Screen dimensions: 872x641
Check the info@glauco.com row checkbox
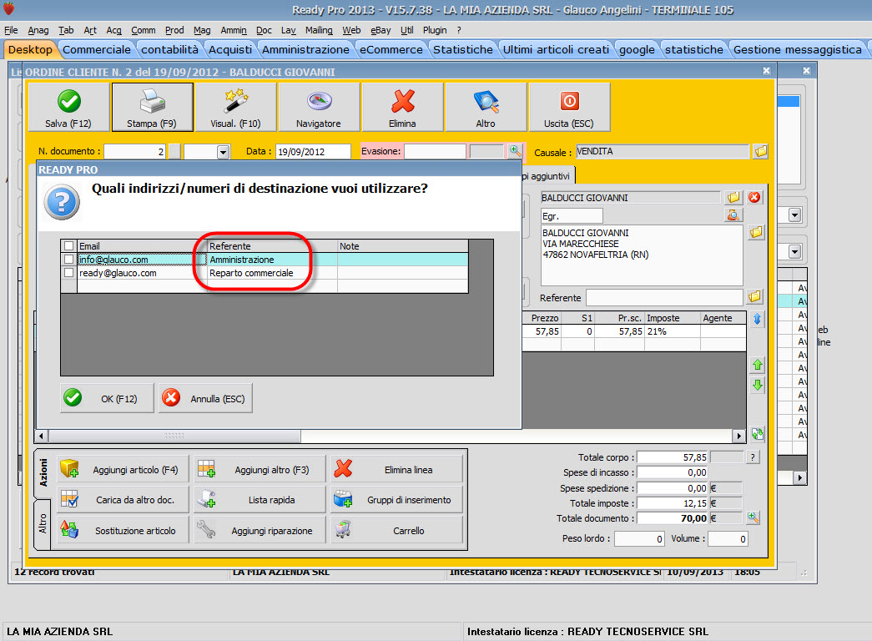(x=69, y=260)
